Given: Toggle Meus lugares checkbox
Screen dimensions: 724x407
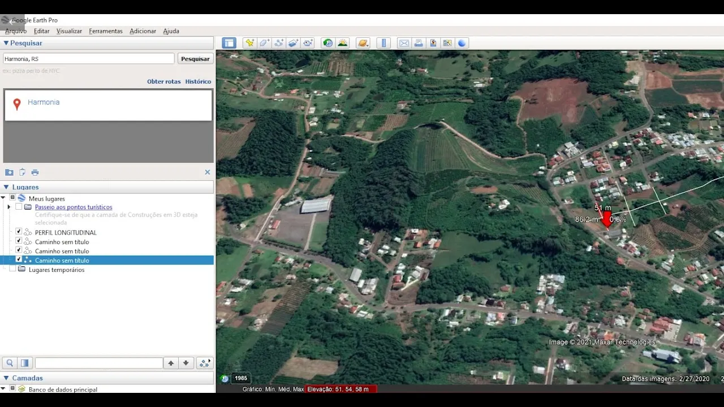Looking at the screenshot, I should (12, 198).
